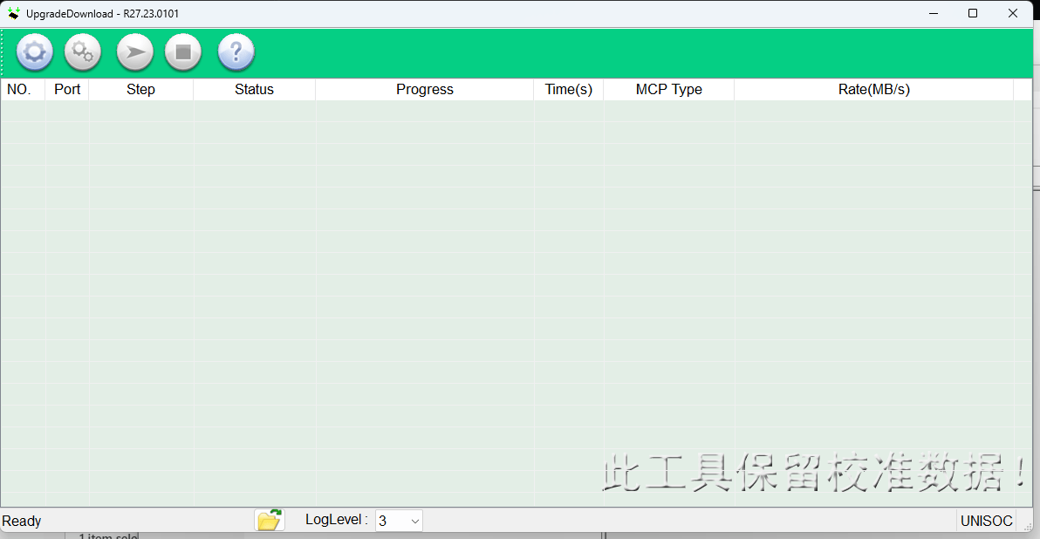This screenshot has width=1040, height=539.
Task: Expand LogLevel combo to pick another level
Action: click(x=397, y=520)
